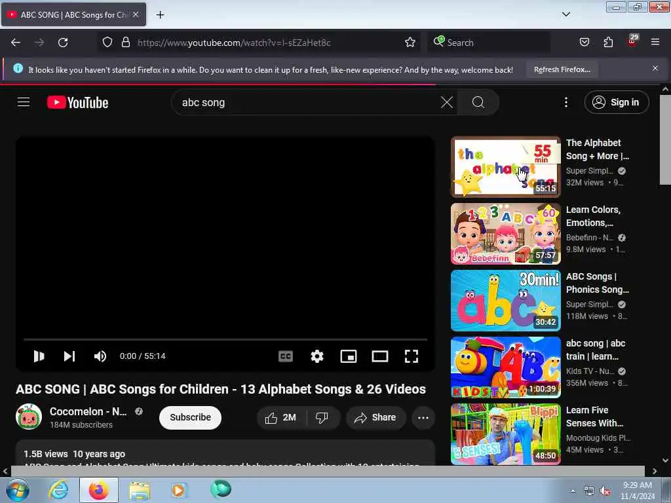Open the Pocket save icon
The image size is (671, 503).
tap(584, 42)
